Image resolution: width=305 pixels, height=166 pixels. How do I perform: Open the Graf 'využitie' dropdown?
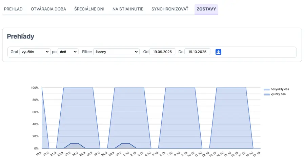[x=35, y=52]
